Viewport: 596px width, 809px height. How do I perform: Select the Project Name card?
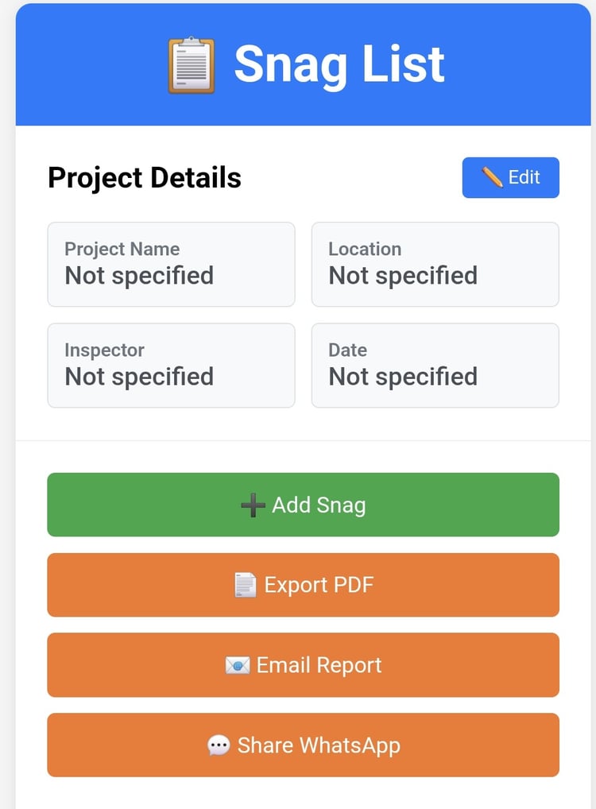coord(171,264)
